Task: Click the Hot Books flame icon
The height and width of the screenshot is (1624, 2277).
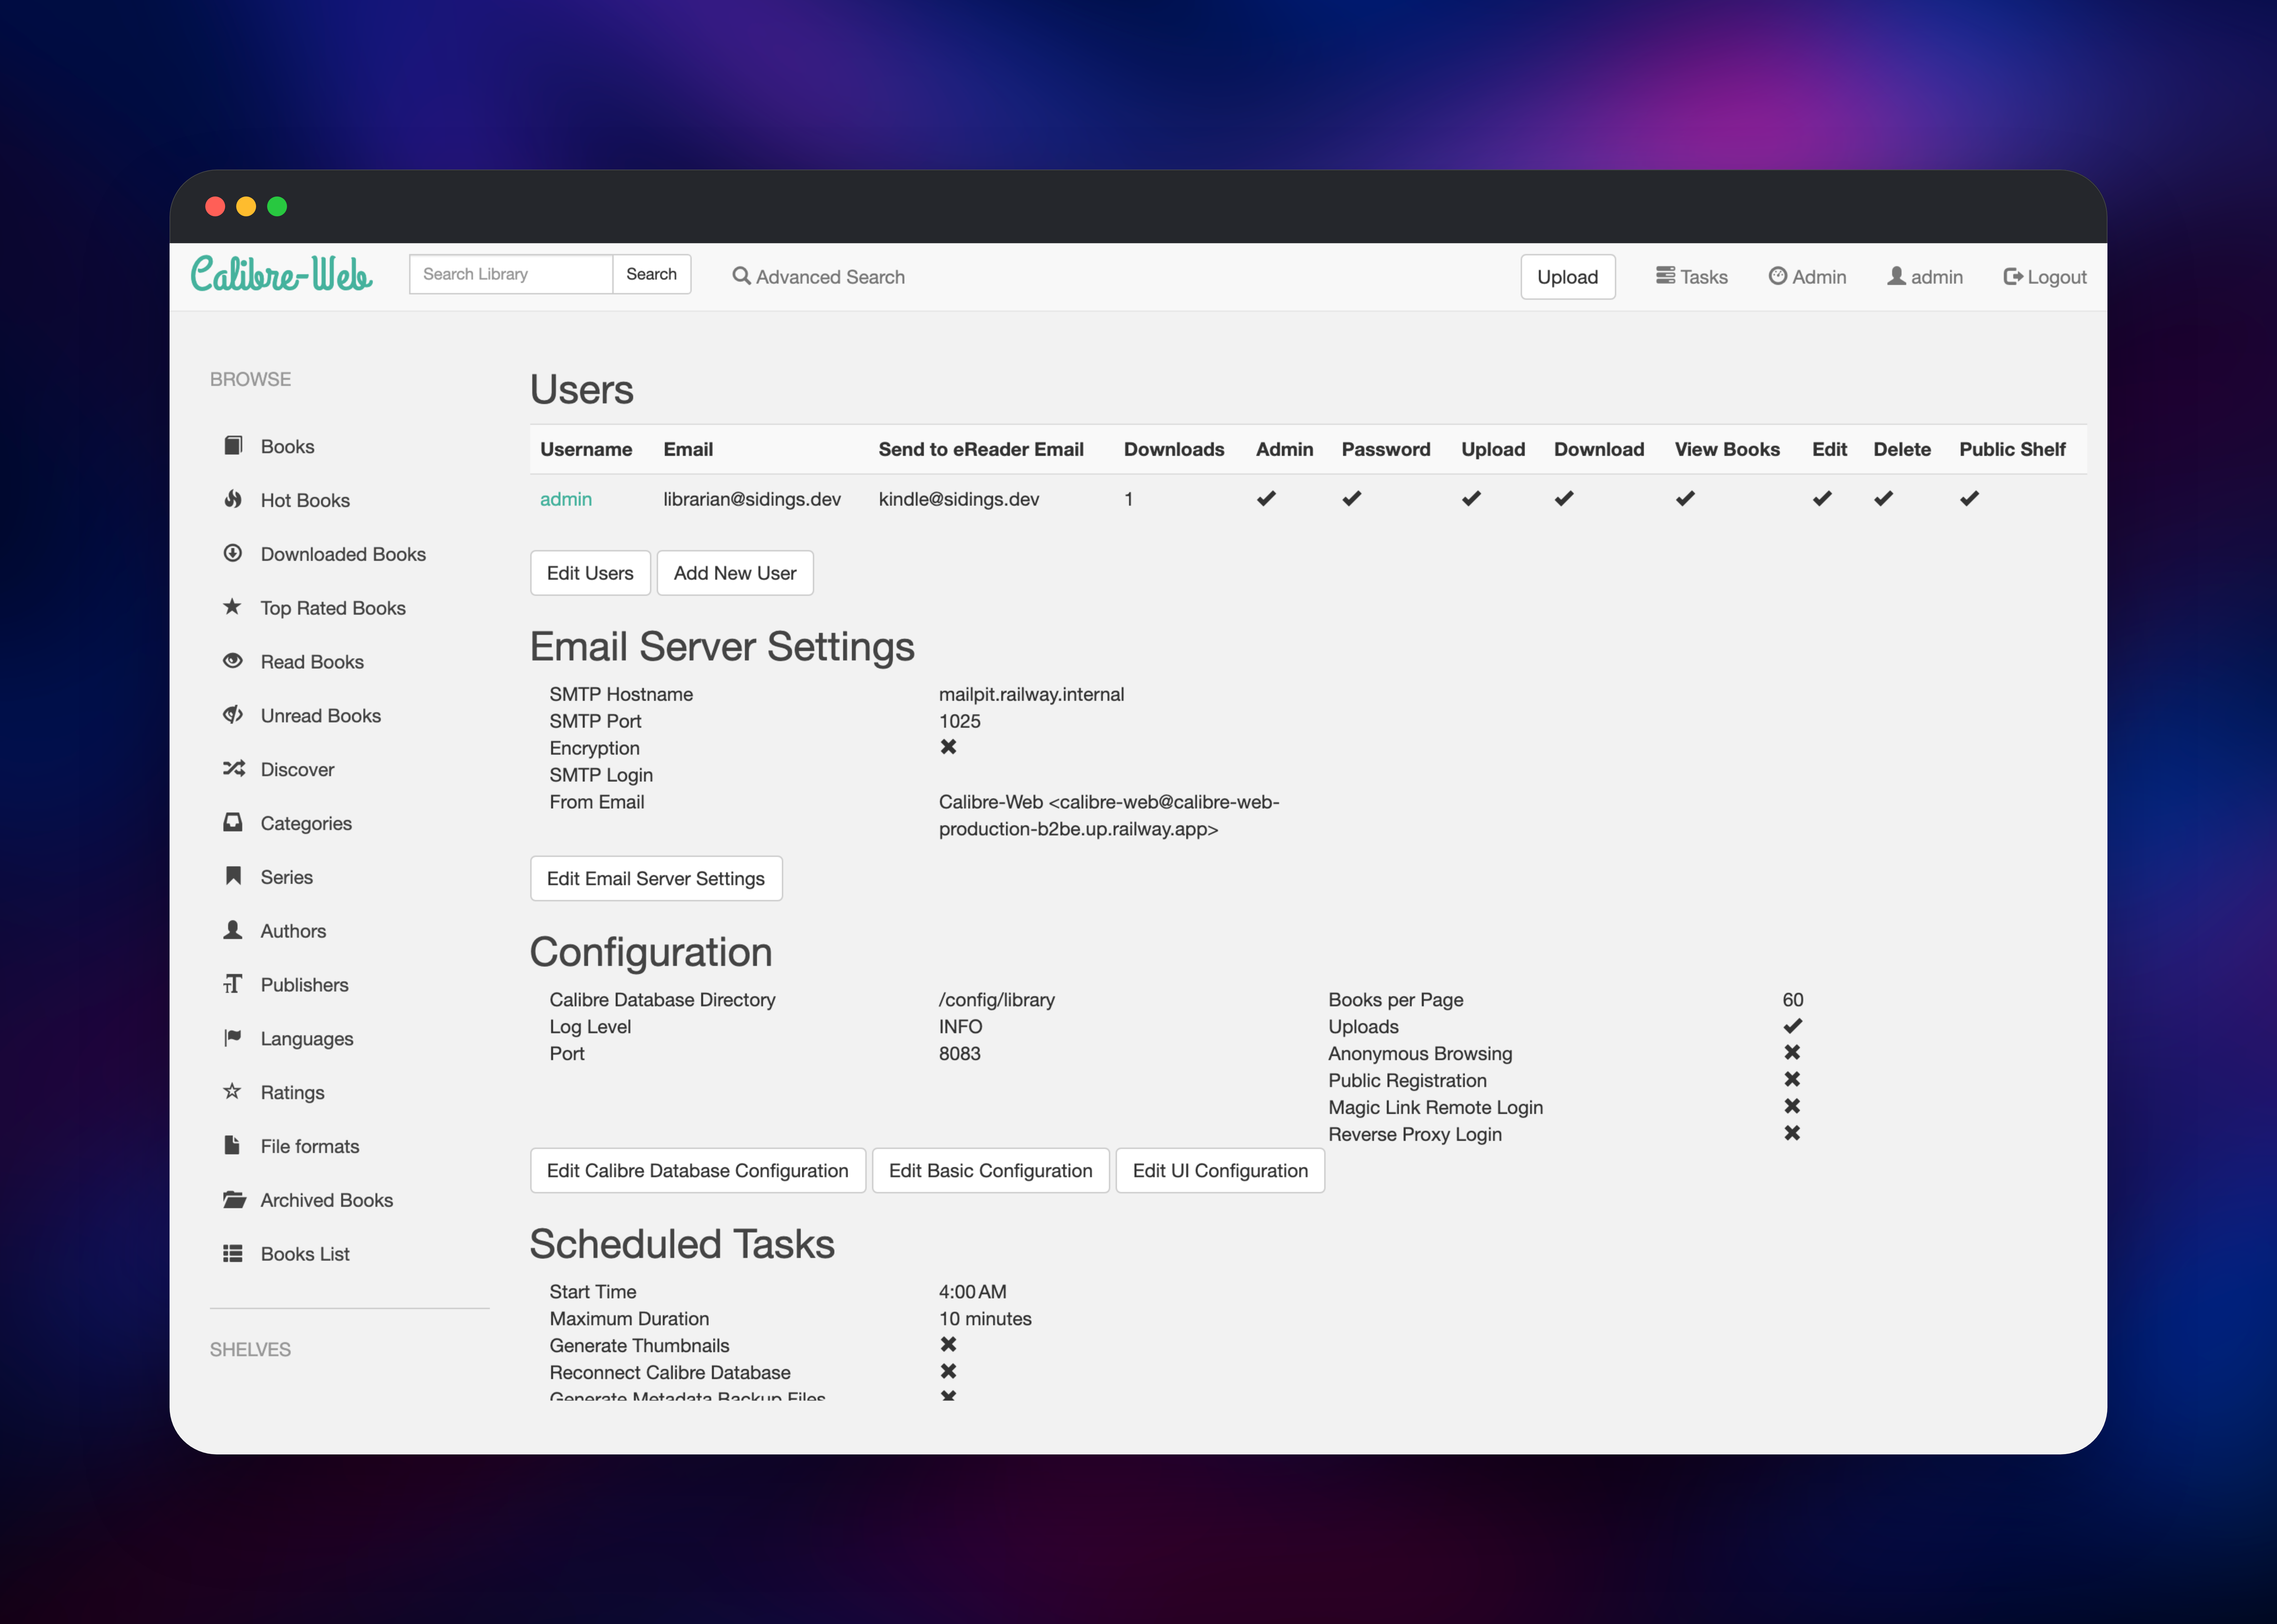Action: click(x=233, y=499)
